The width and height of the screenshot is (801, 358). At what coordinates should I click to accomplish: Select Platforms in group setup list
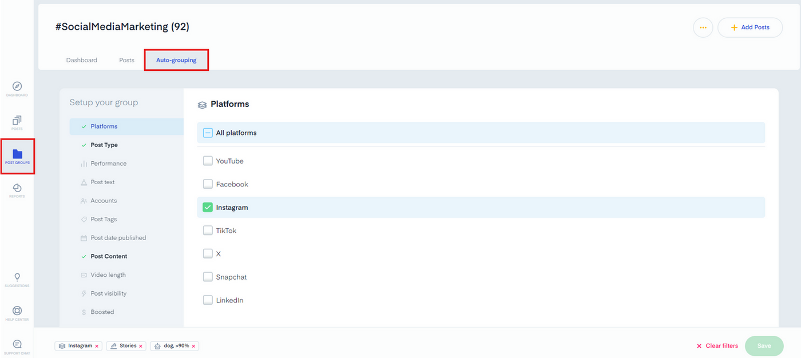126,126
